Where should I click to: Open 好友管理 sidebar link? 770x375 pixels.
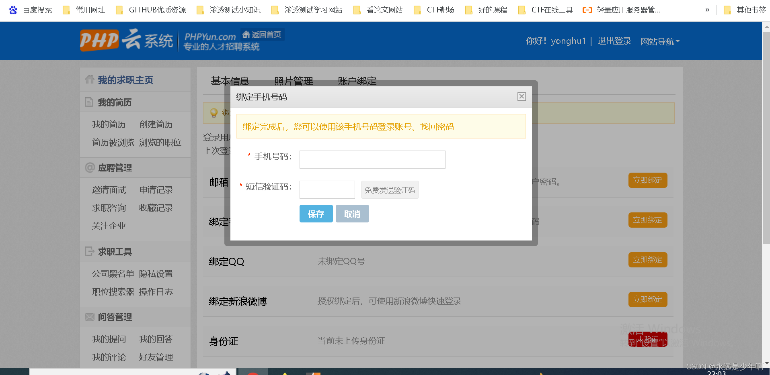click(x=156, y=357)
